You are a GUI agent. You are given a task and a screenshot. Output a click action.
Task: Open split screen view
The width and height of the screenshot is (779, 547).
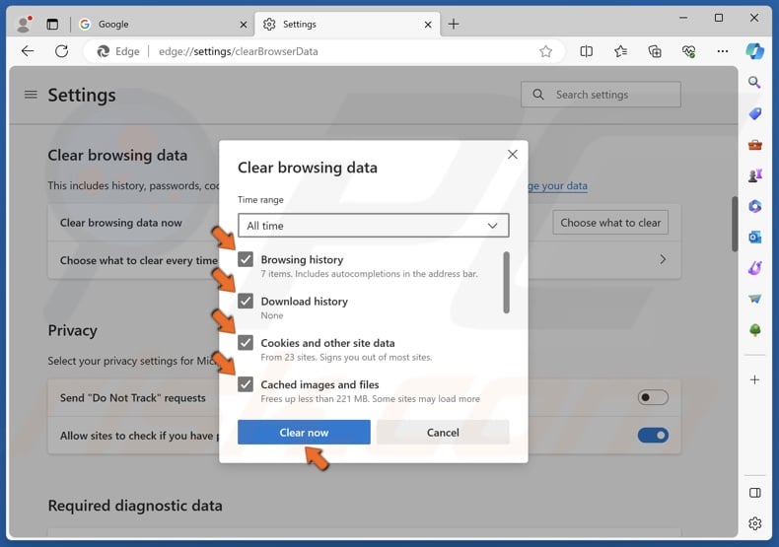(587, 51)
